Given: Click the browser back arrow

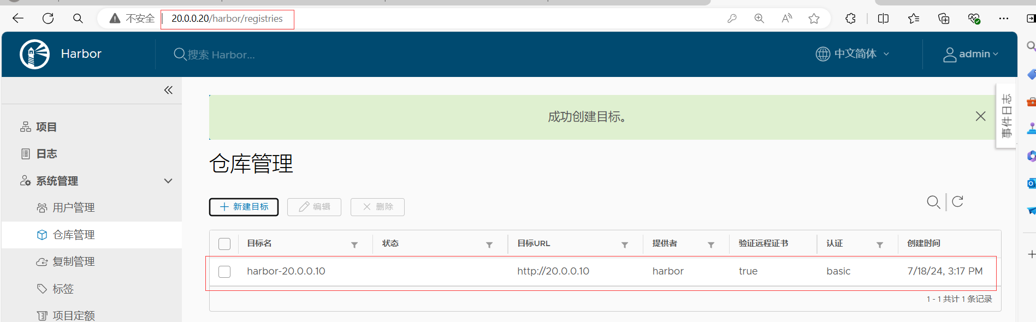Looking at the screenshot, I should [18, 19].
